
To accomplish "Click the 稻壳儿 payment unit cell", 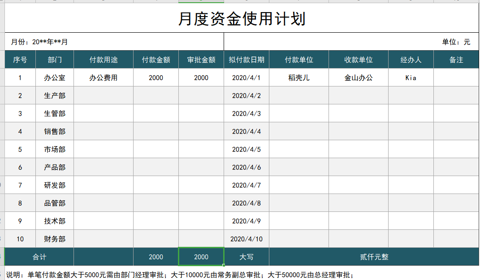I will point(298,77).
